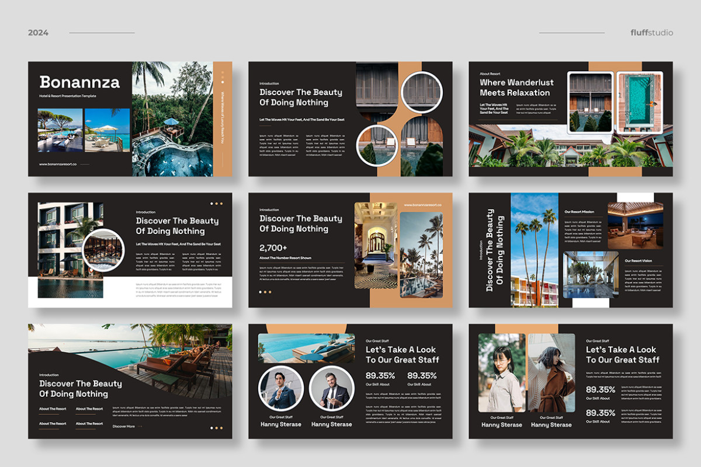The height and width of the screenshot is (467, 701).
Task: Click the aerial swimming pool photo
Action: 639,102
